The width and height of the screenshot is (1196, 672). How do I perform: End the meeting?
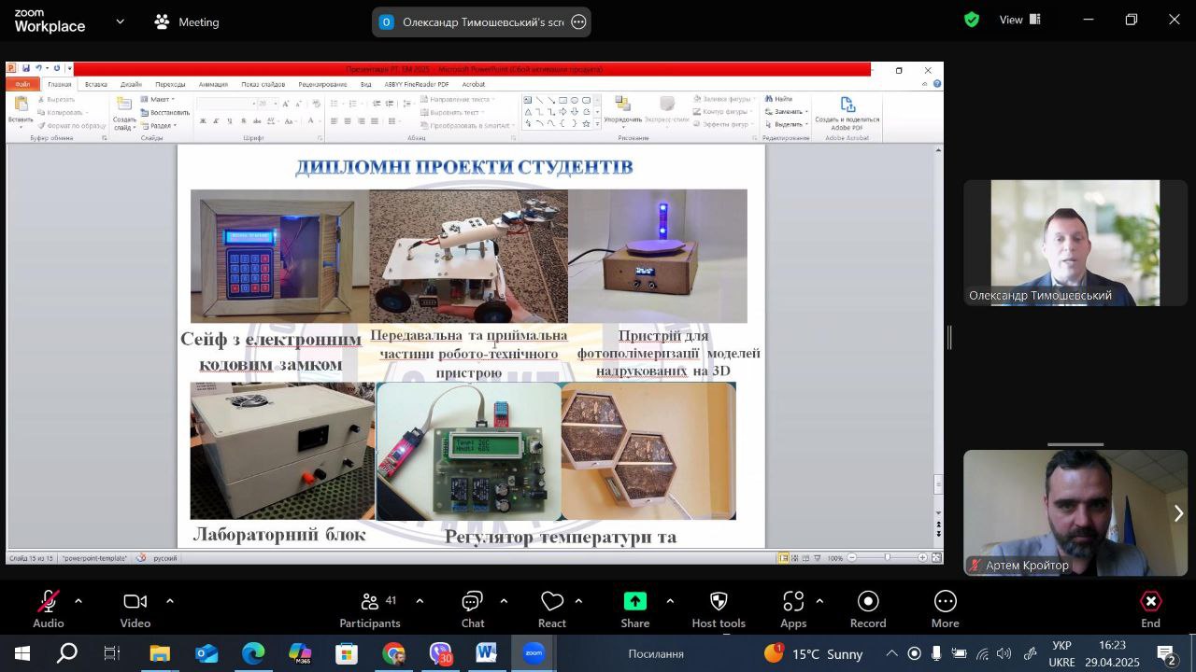pyautogui.click(x=1150, y=602)
